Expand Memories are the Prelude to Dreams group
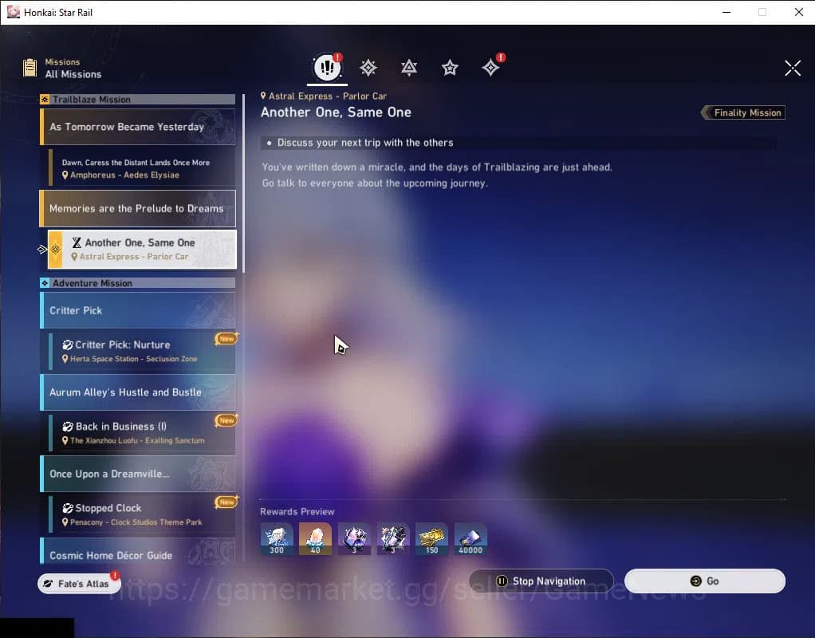 [x=138, y=208]
